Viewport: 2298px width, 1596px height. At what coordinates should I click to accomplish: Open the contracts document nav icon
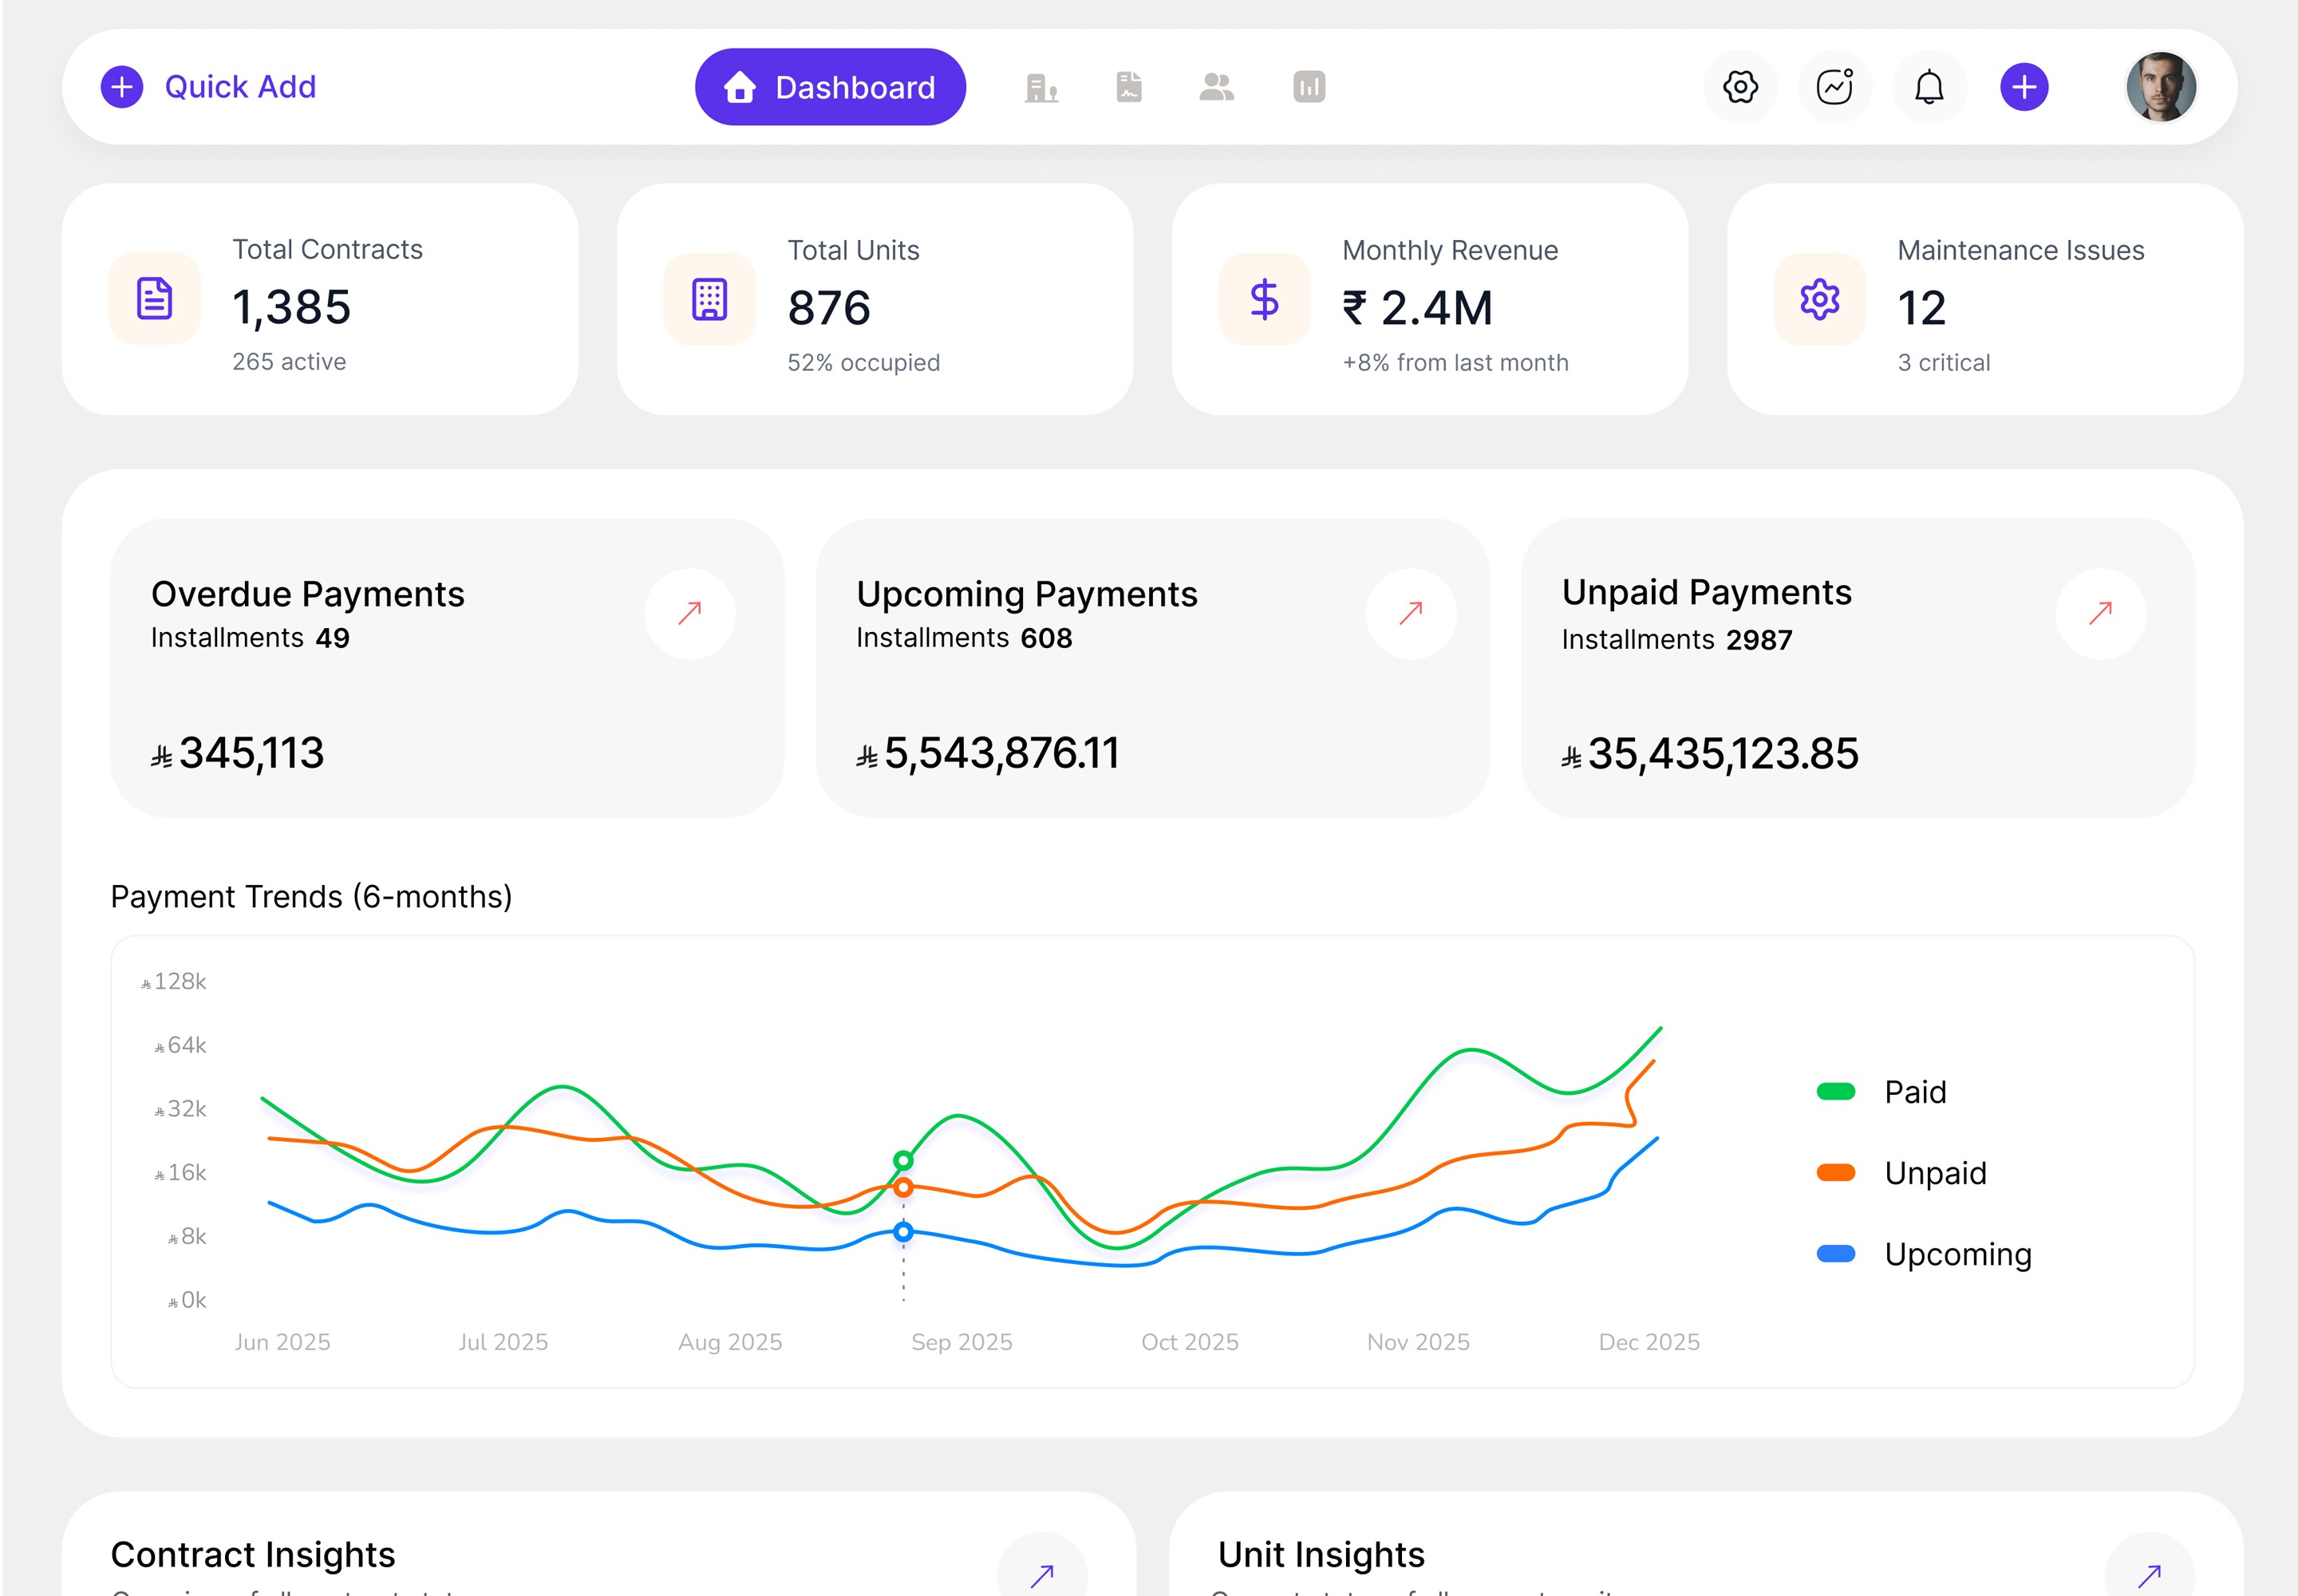(1129, 87)
